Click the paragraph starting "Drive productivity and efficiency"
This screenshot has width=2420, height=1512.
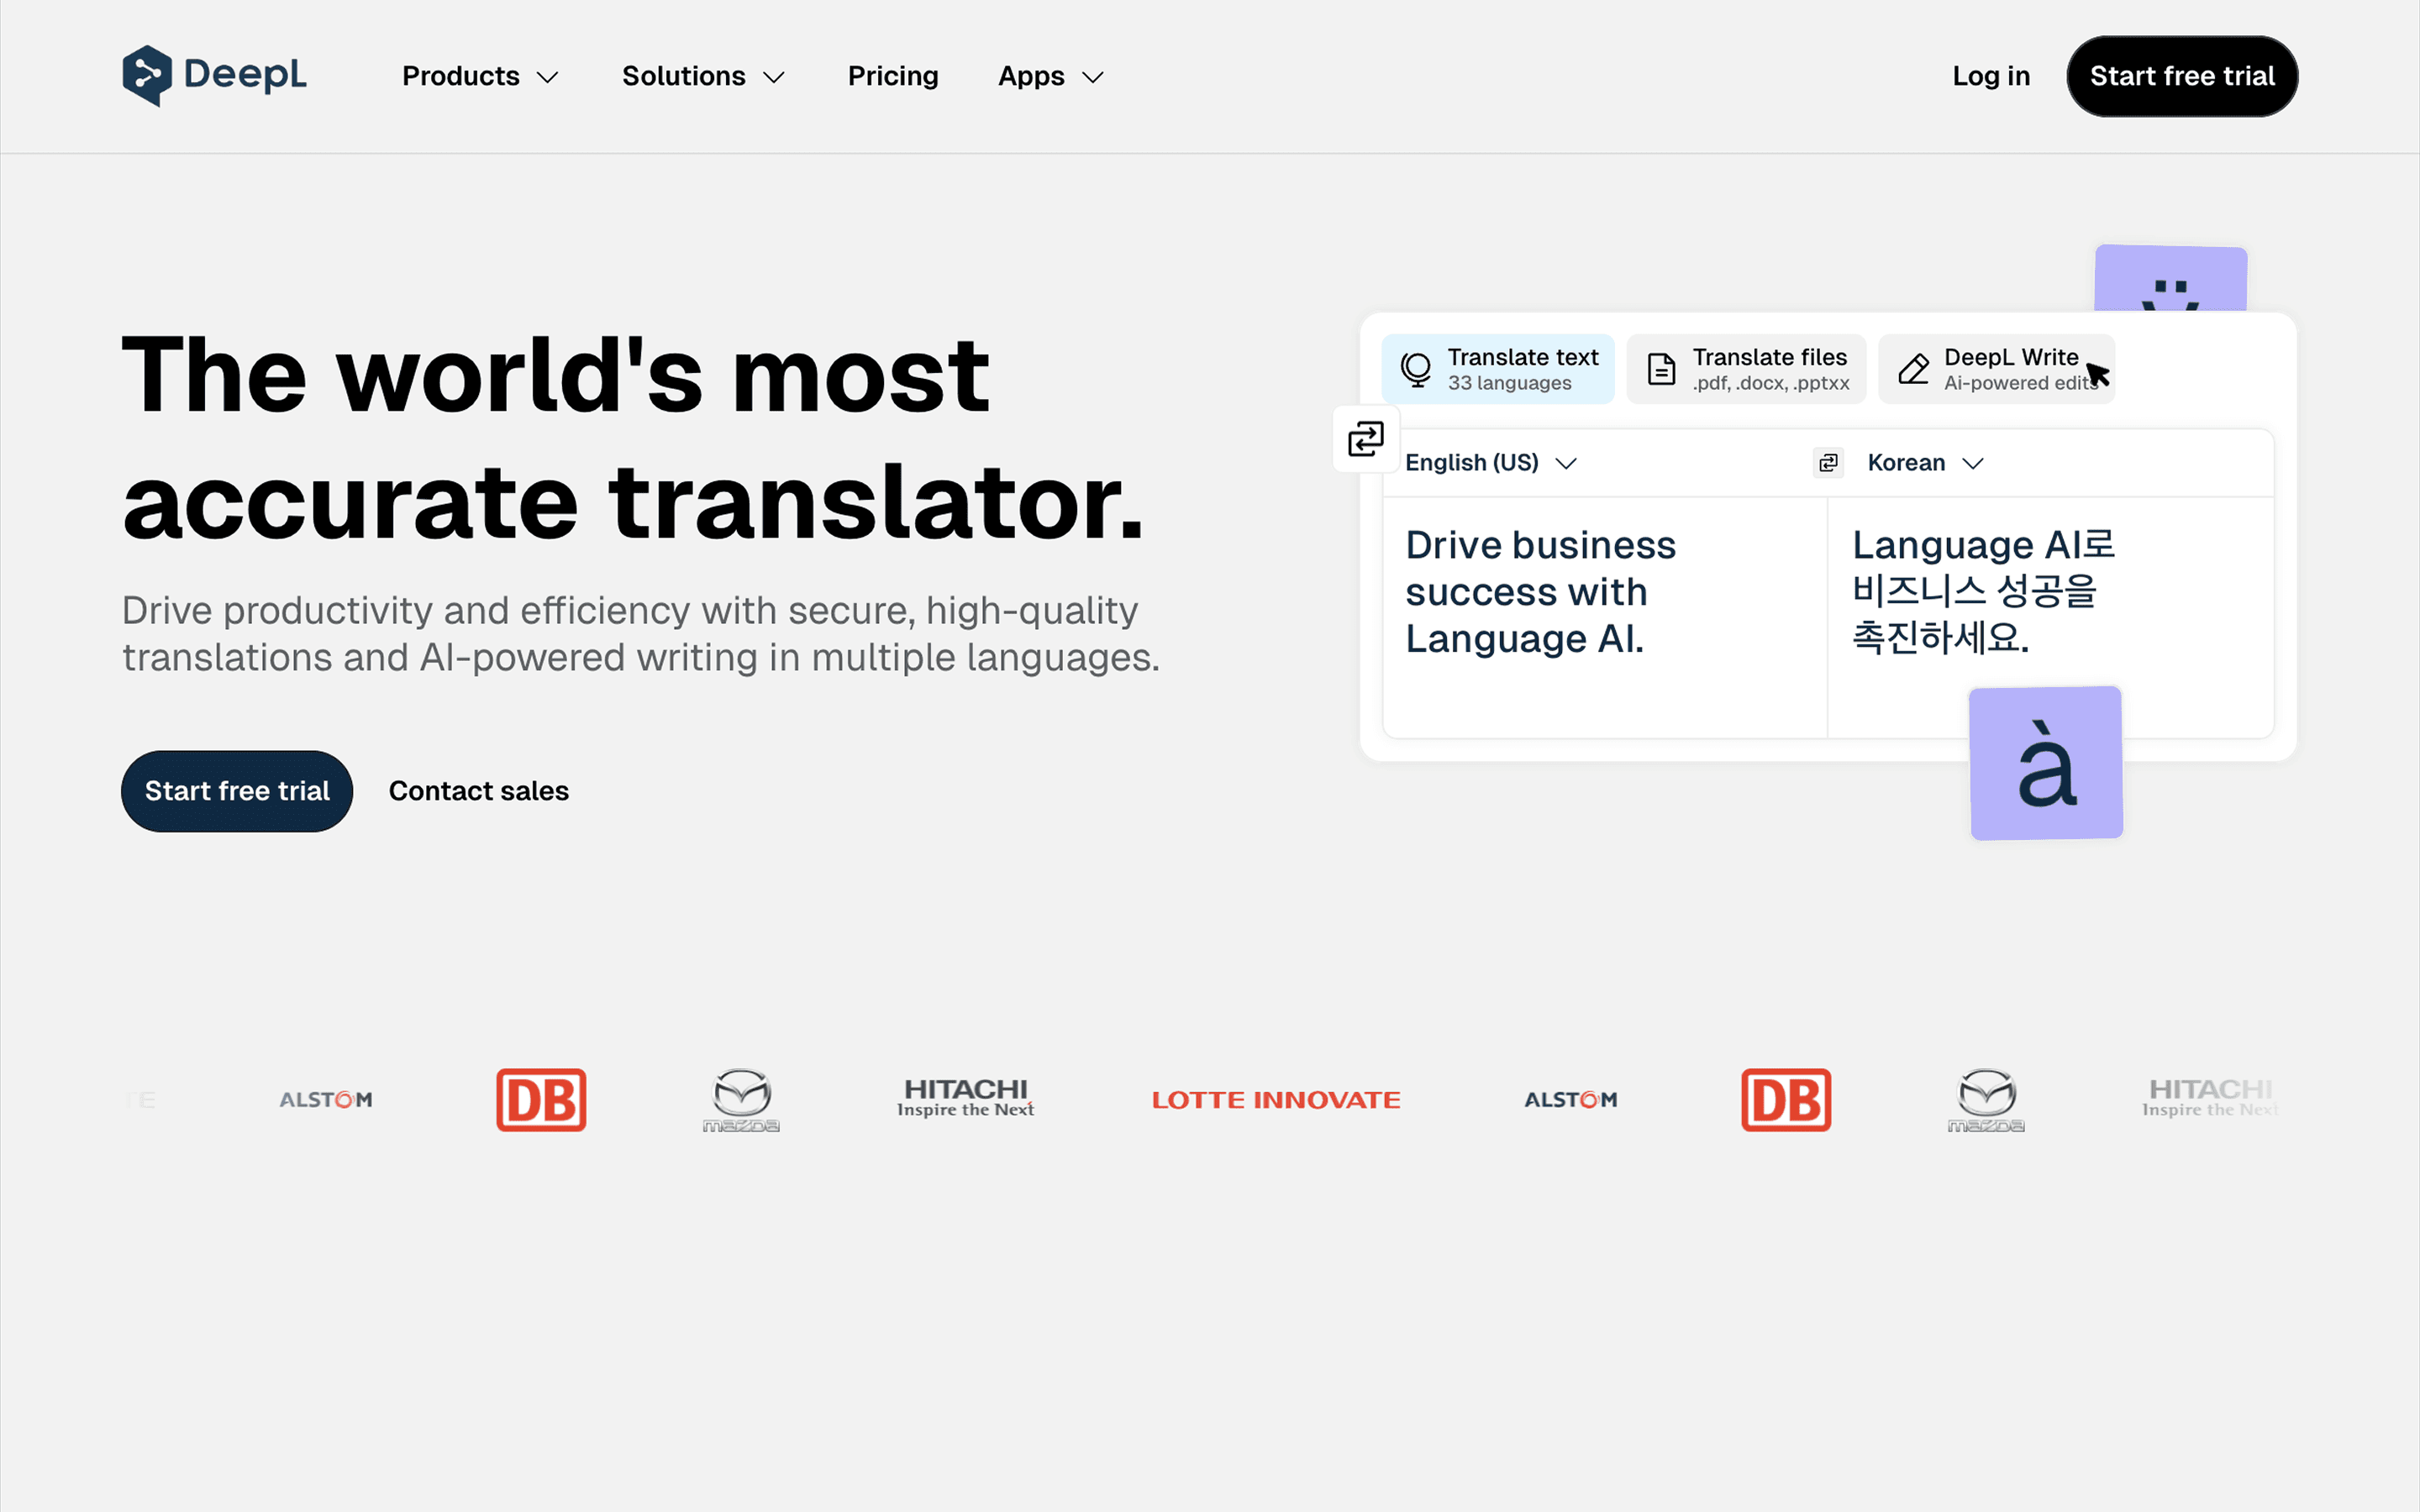(641, 633)
